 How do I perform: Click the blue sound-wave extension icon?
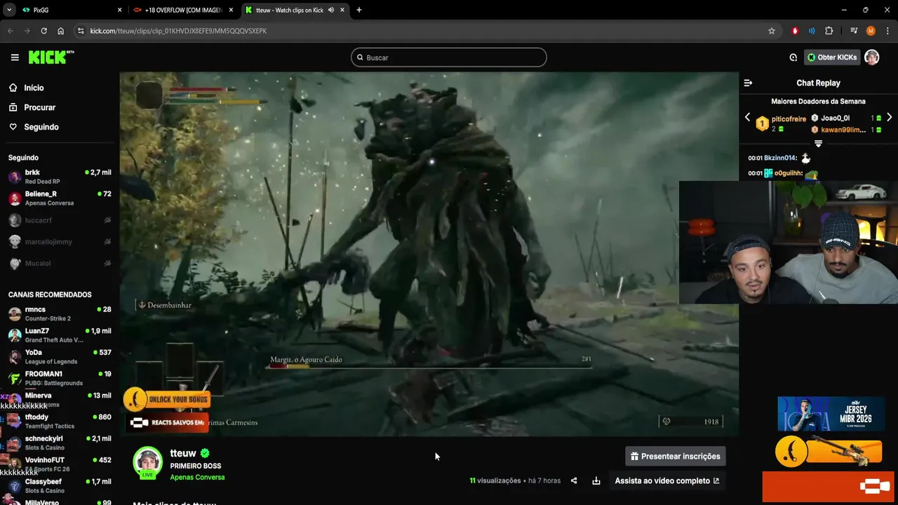pyautogui.click(x=812, y=31)
